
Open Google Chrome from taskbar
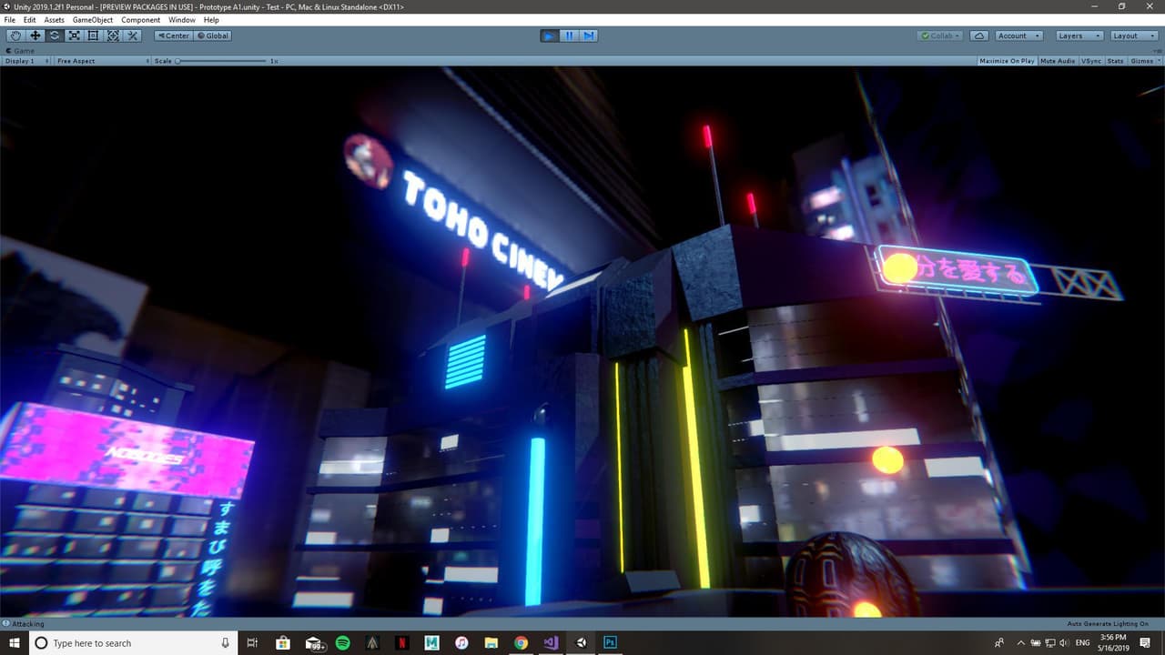(x=521, y=643)
